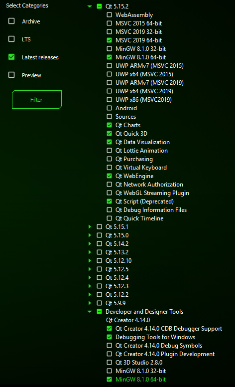Deselect the Qt Charts checkbox

[109, 125]
